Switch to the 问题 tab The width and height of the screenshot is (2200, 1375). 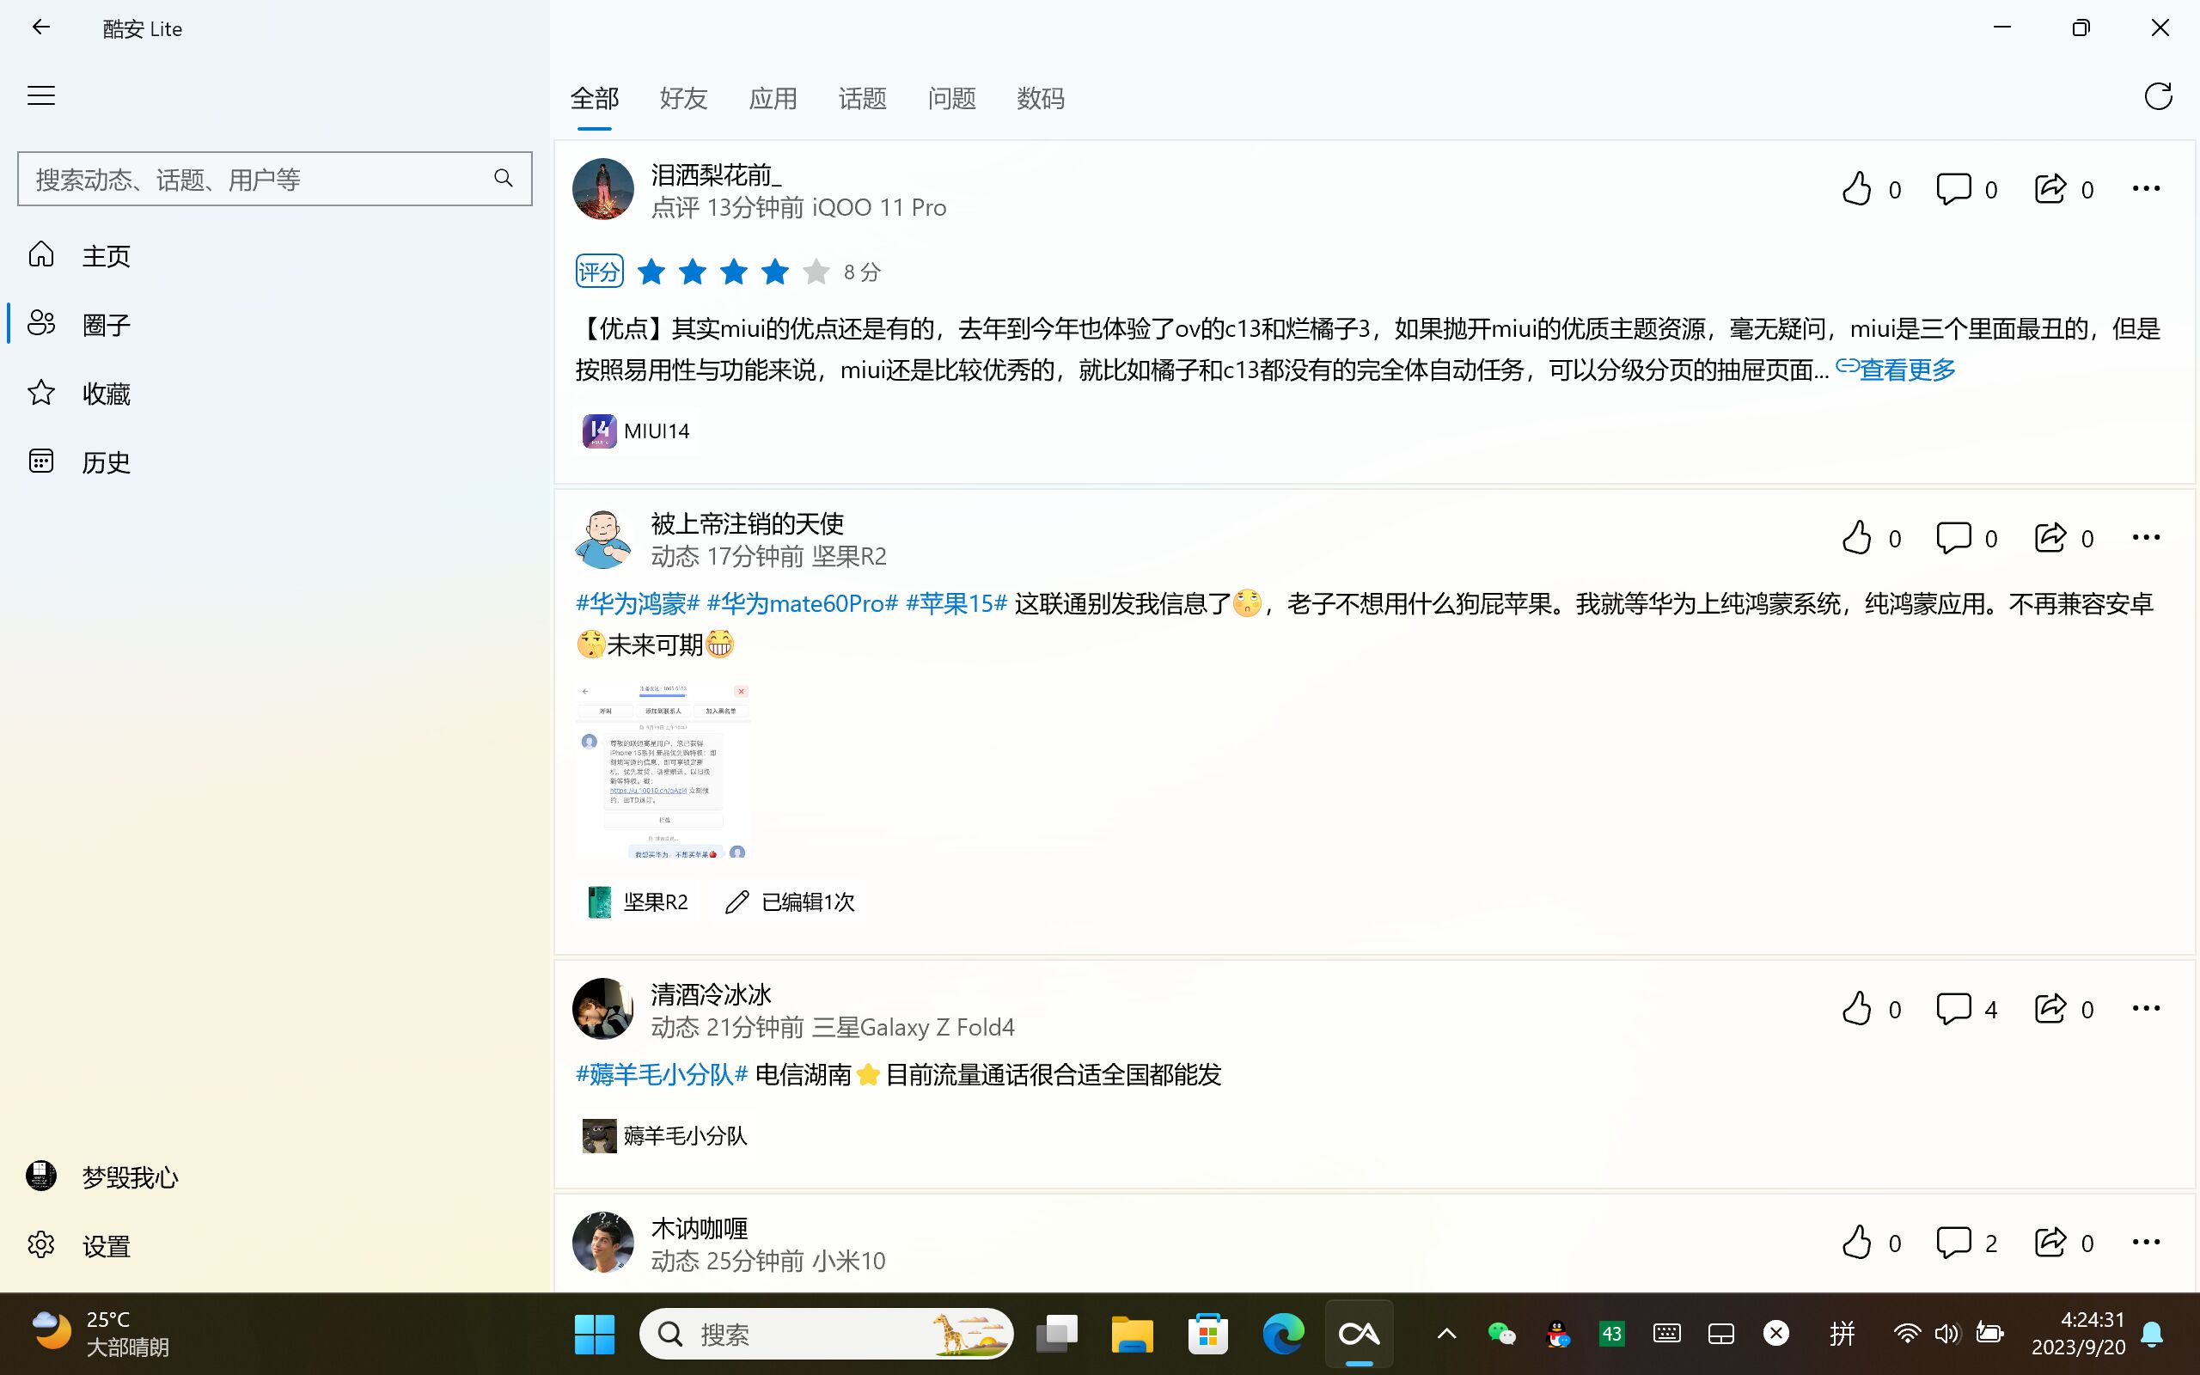(x=952, y=98)
